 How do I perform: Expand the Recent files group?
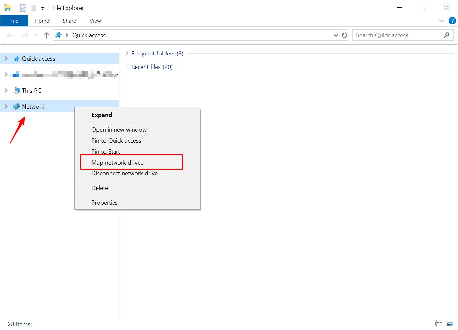pos(127,67)
